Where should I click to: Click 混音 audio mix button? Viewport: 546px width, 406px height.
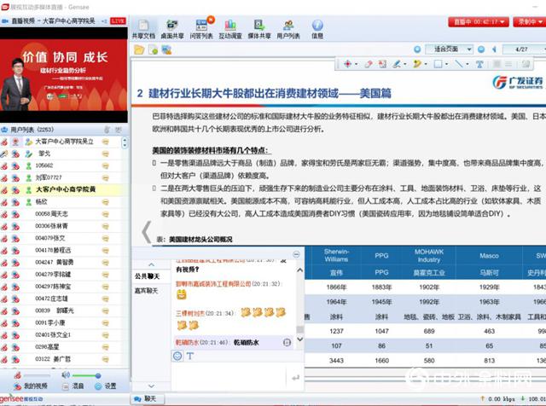tap(73, 386)
